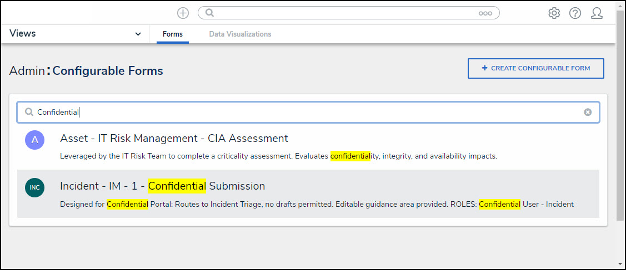Click Create Configurable Form button

click(535, 68)
